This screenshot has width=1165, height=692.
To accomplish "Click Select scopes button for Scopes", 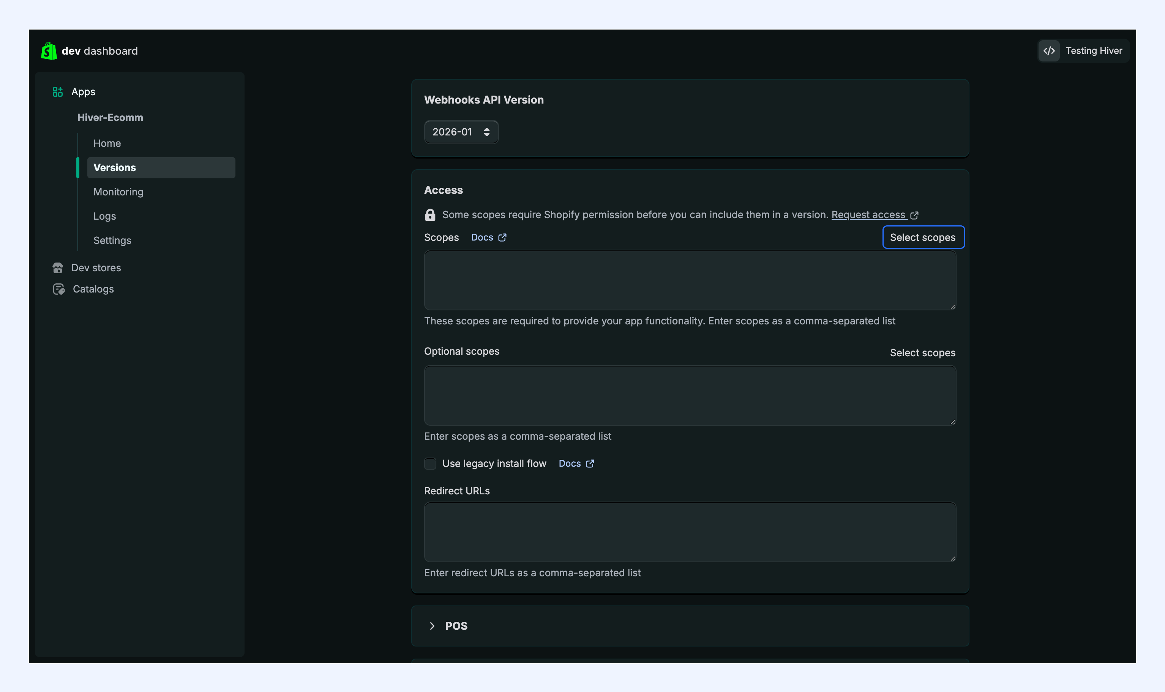I will pos(923,237).
